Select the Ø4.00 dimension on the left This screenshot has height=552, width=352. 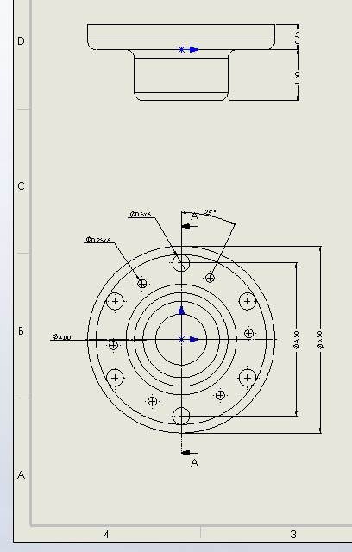62,337
